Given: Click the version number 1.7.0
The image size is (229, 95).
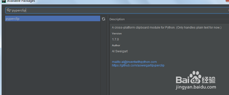Looking at the screenshot, I should (115, 39).
